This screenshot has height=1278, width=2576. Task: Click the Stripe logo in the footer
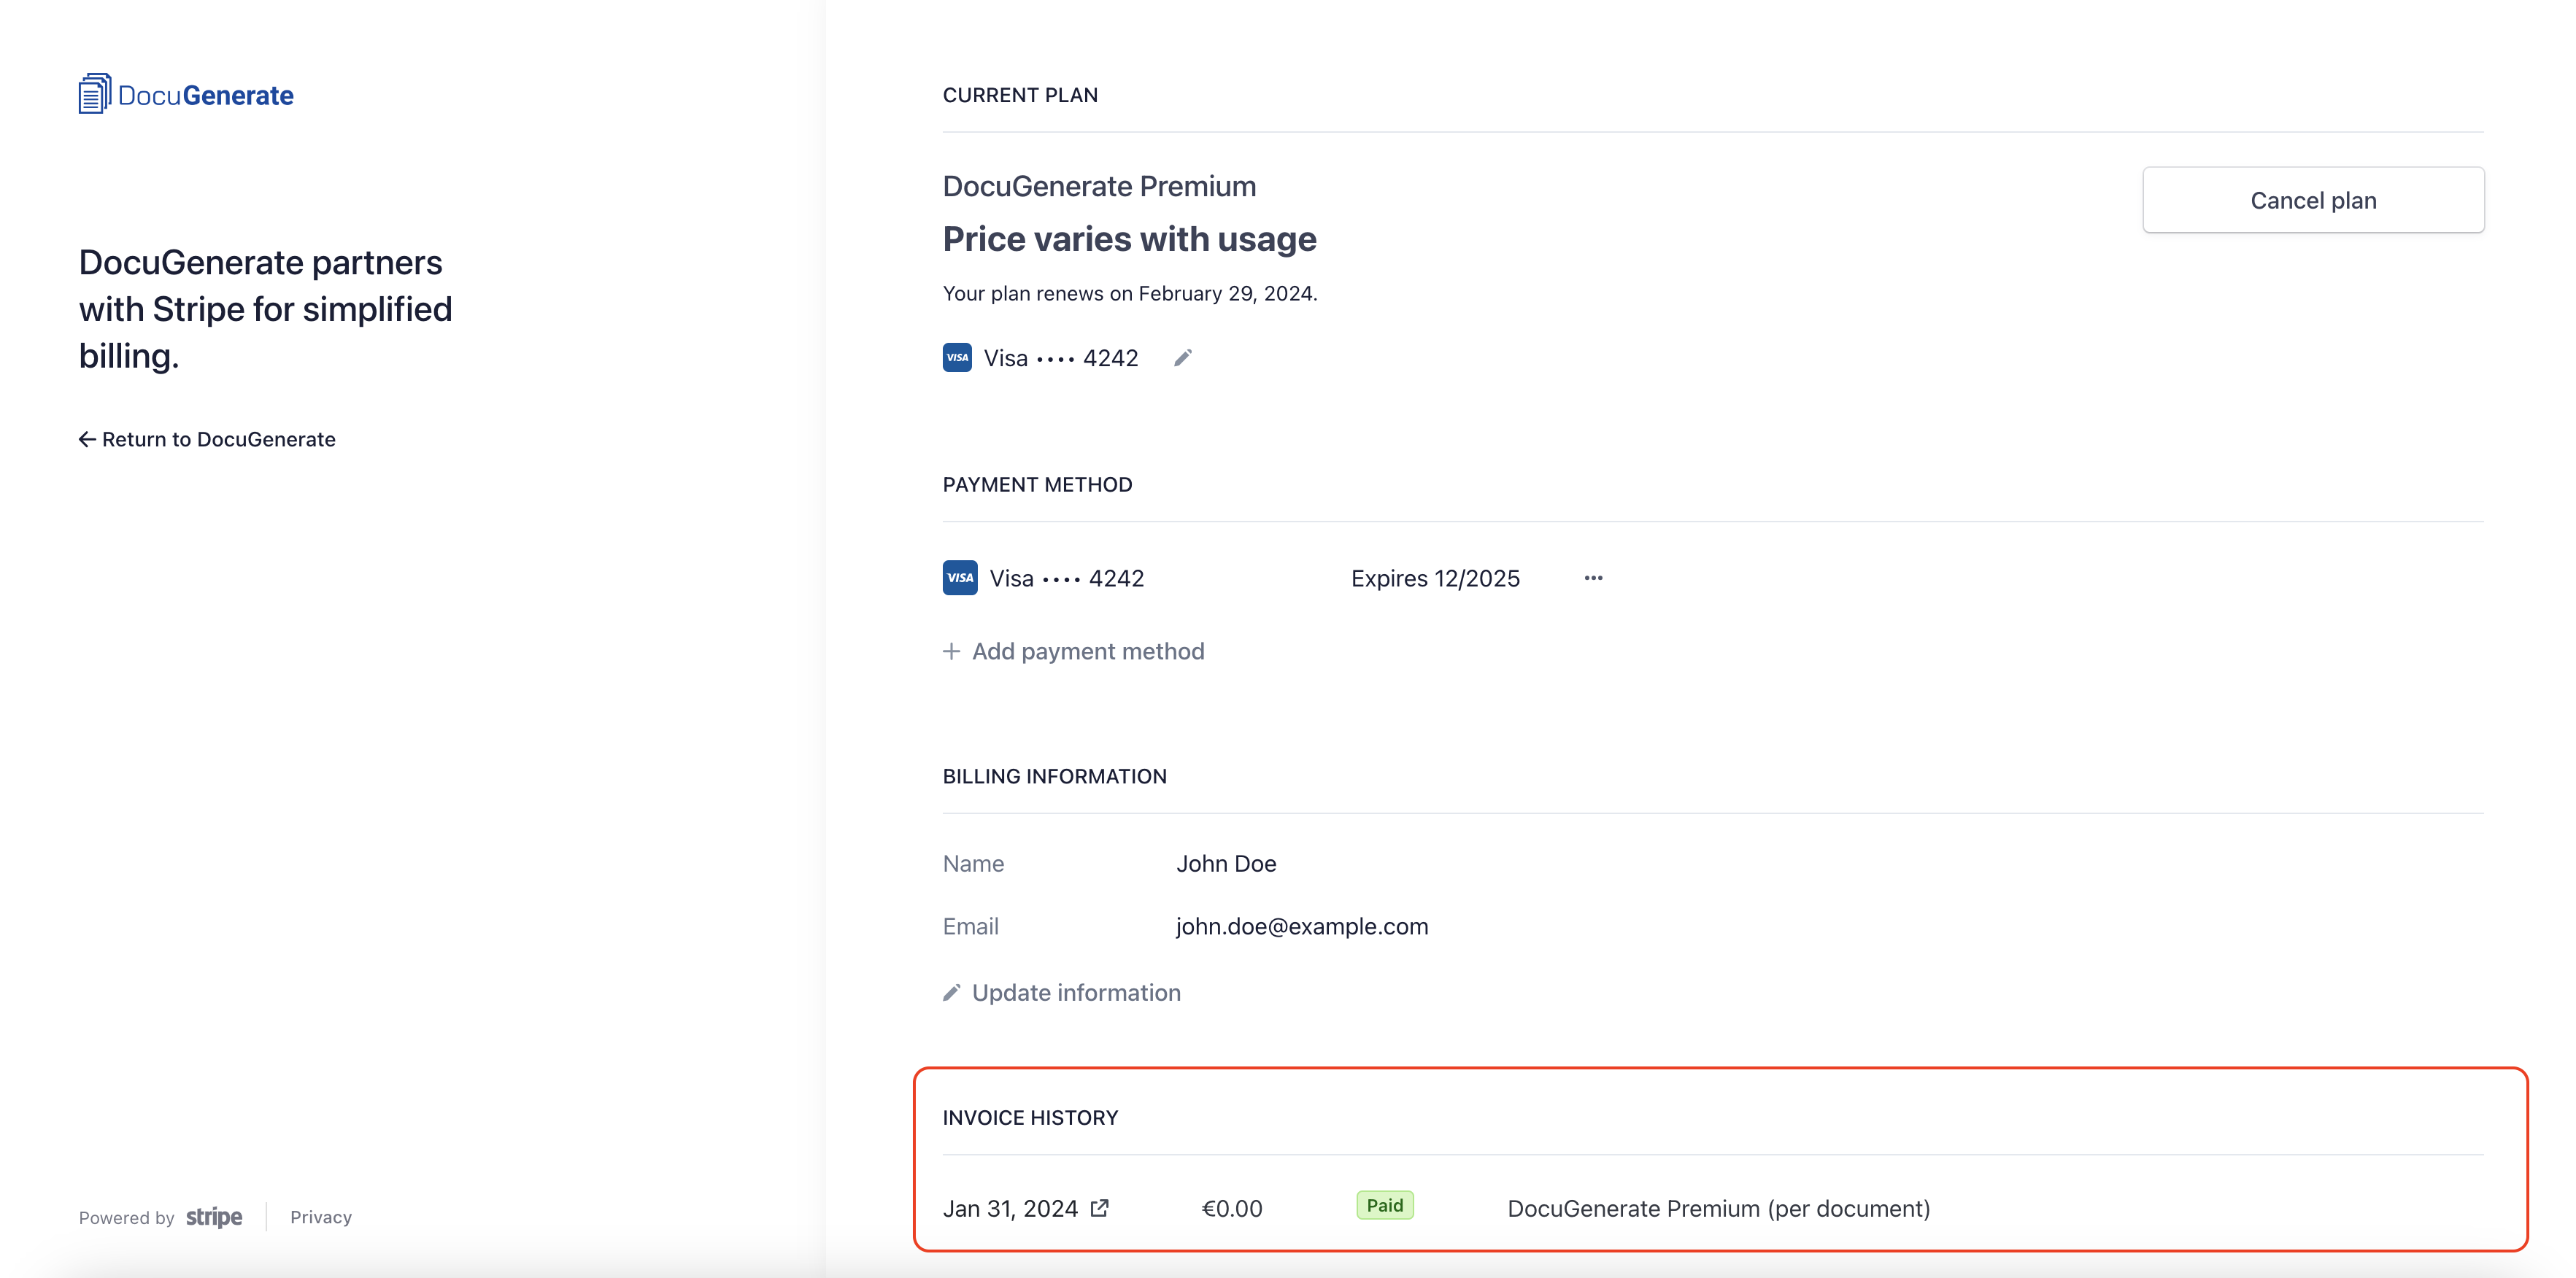click(x=212, y=1217)
